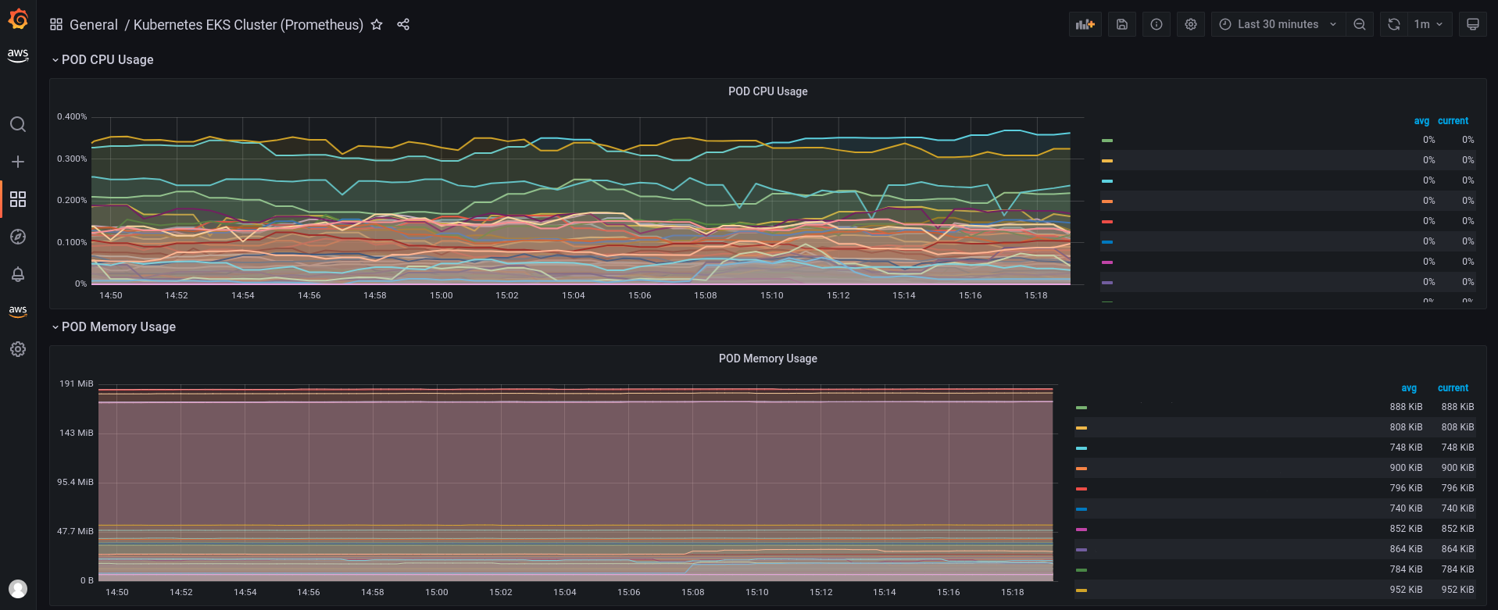Open dashboard insights info icon
This screenshot has width=1498, height=610.
click(x=1157, y=24)
